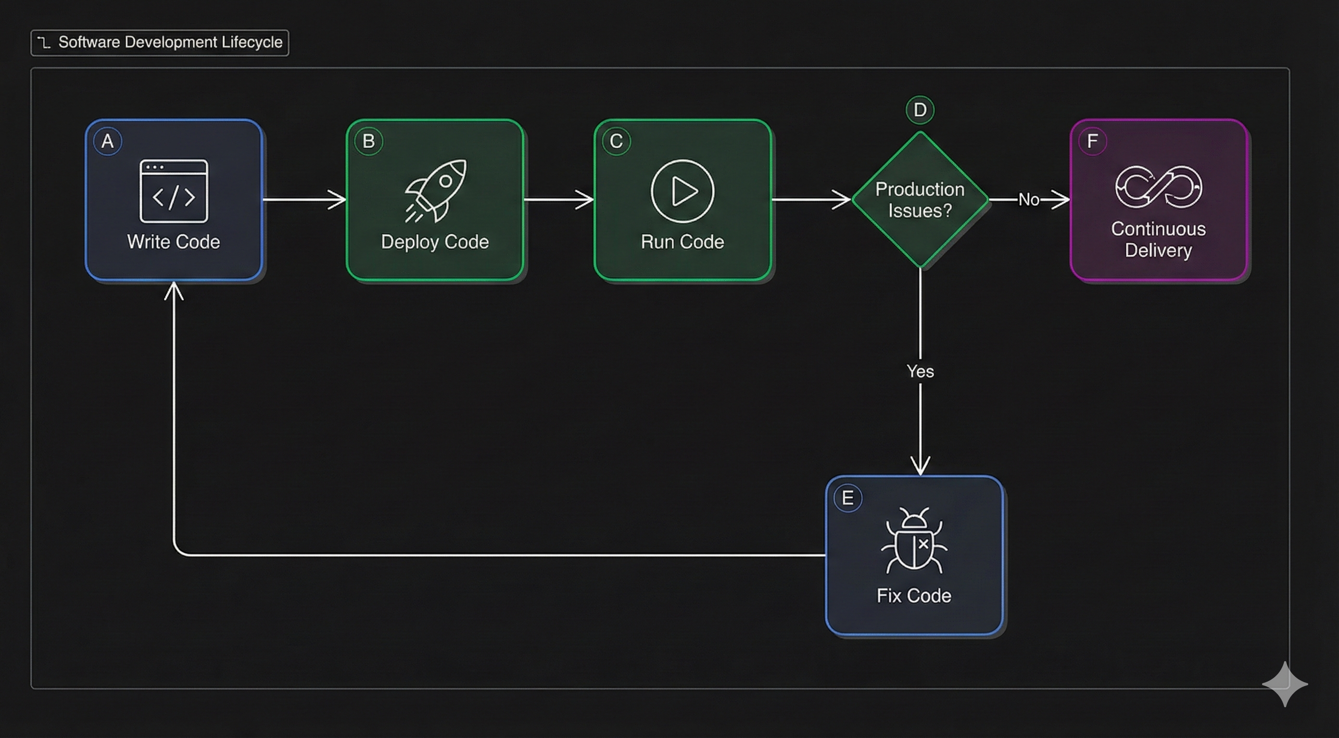The image size is (1339, 738).
Task: Click the arrow connecting Write Code to Deploy Code
Action: click(304, 200)
